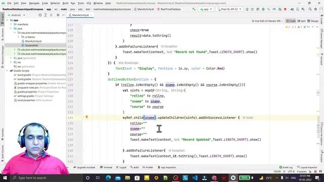Expand the res folder

(11, 62)
